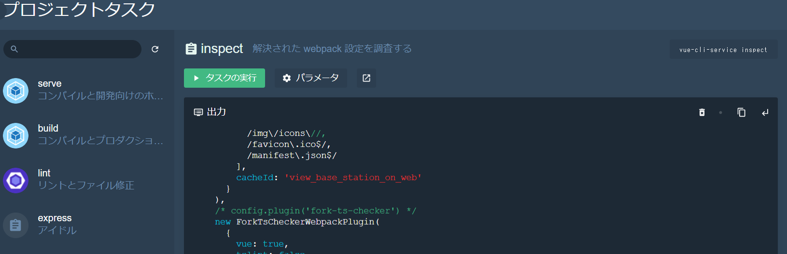Open the パラメータ settings button
The width and height of the screenshot is (787, 254).
[x=311, y=78]
